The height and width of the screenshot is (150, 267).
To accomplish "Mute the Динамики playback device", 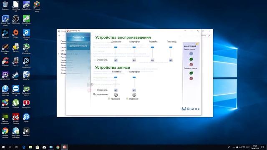I will [116, 60].
